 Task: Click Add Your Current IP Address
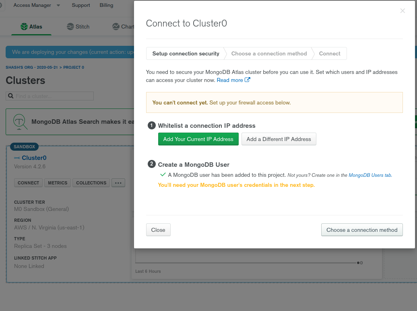pos(198,139)
